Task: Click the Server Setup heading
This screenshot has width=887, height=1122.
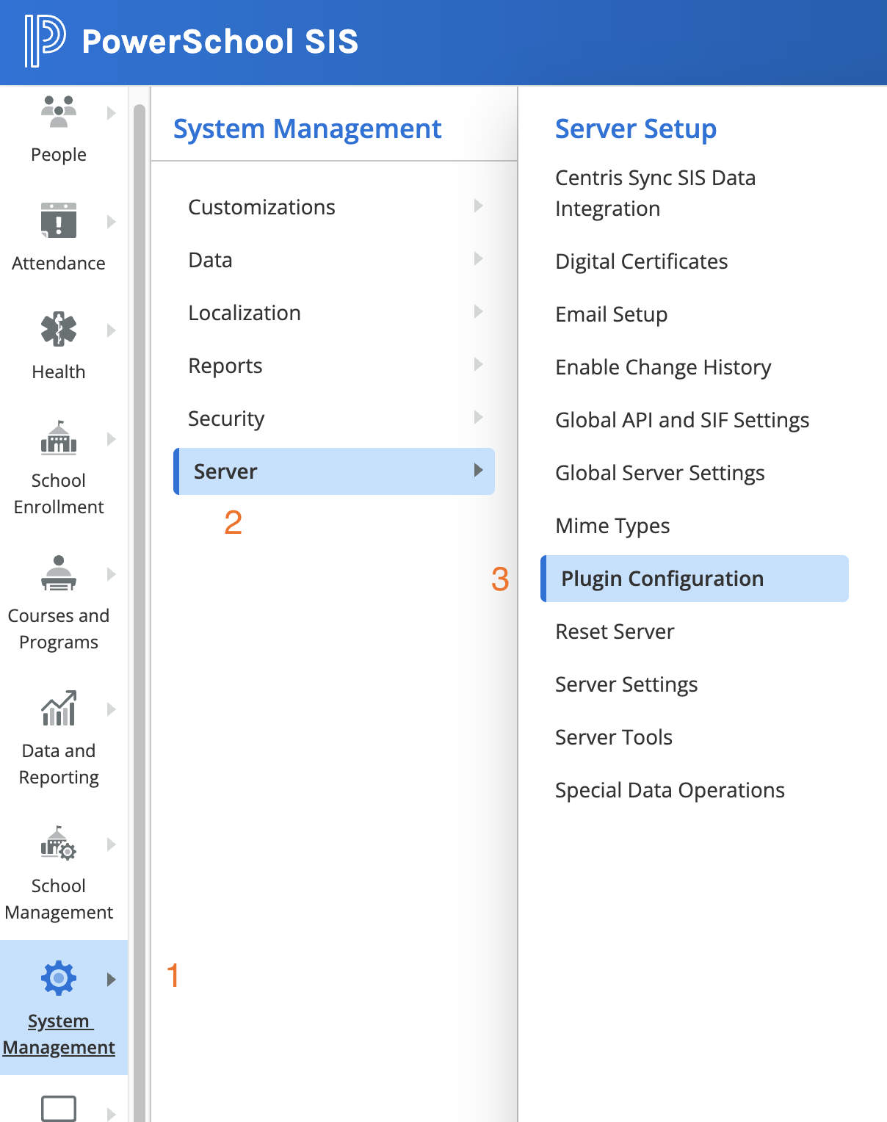Action: point(636,129)
